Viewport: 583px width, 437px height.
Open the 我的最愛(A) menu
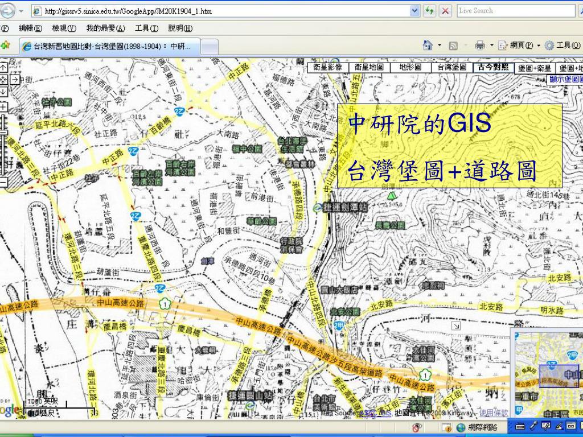pos(105,28)
